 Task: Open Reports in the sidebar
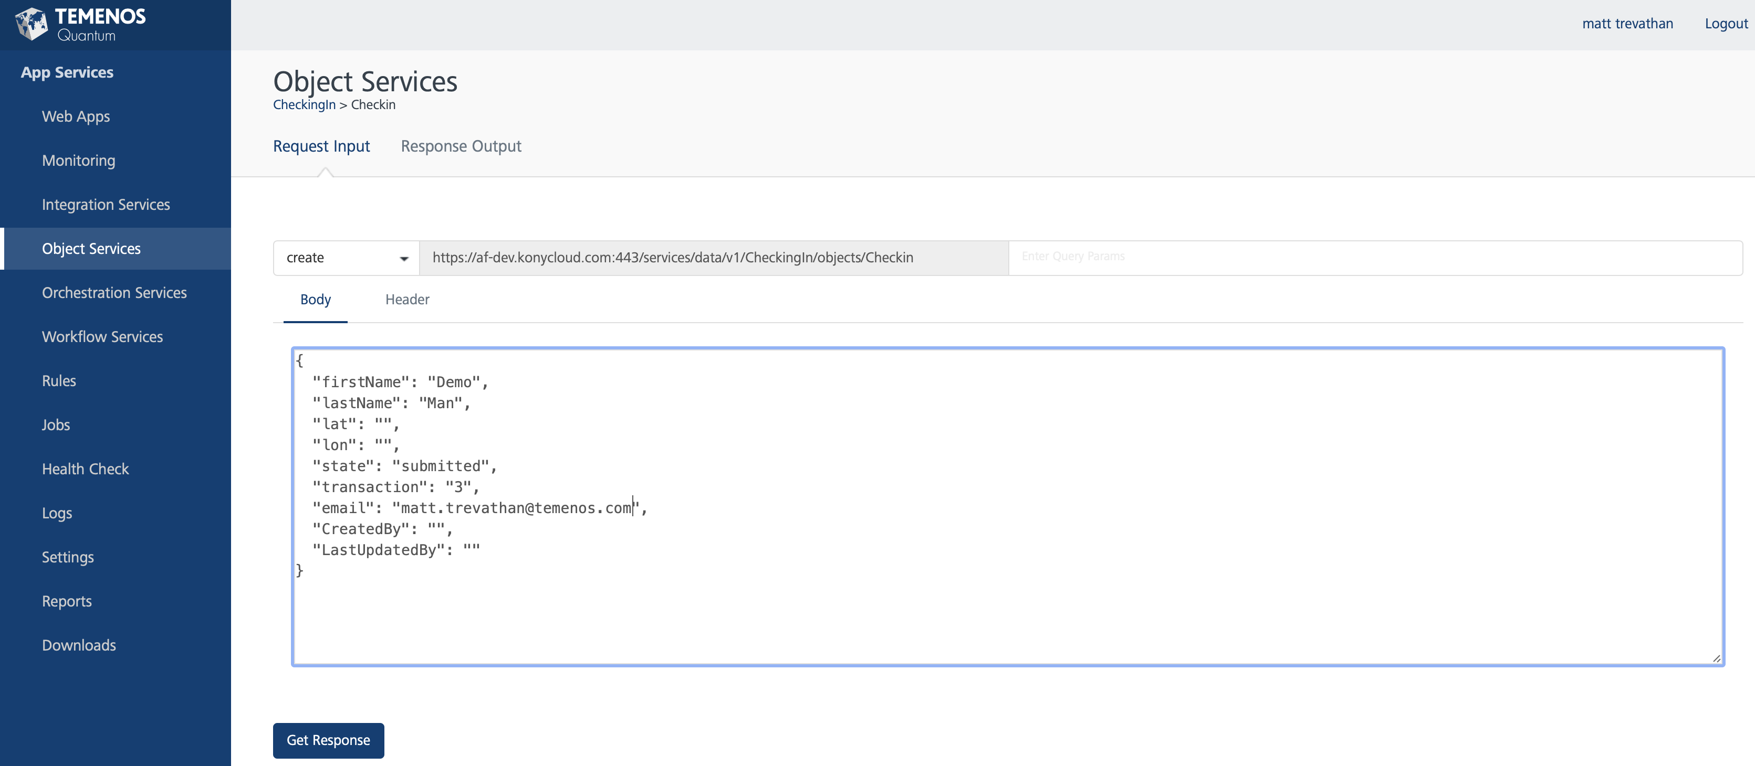point(66,601)
